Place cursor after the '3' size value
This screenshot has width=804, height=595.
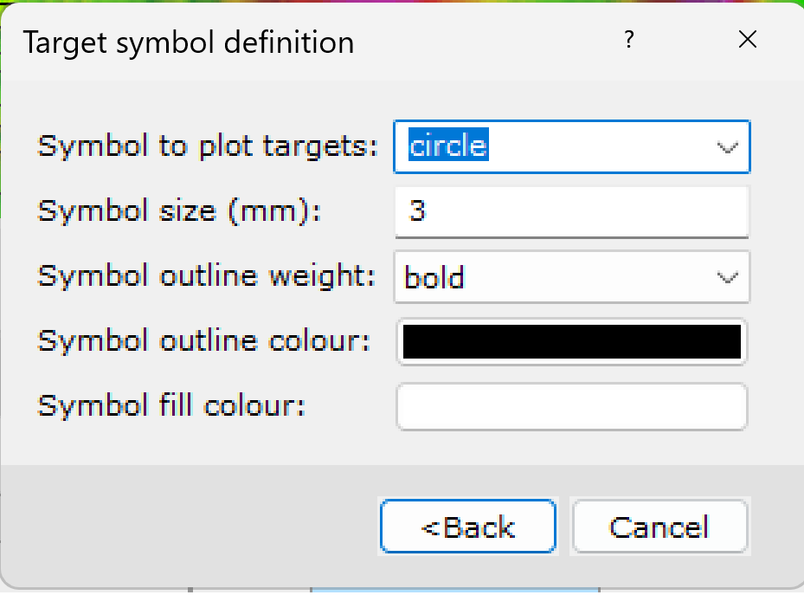point(428,210)
